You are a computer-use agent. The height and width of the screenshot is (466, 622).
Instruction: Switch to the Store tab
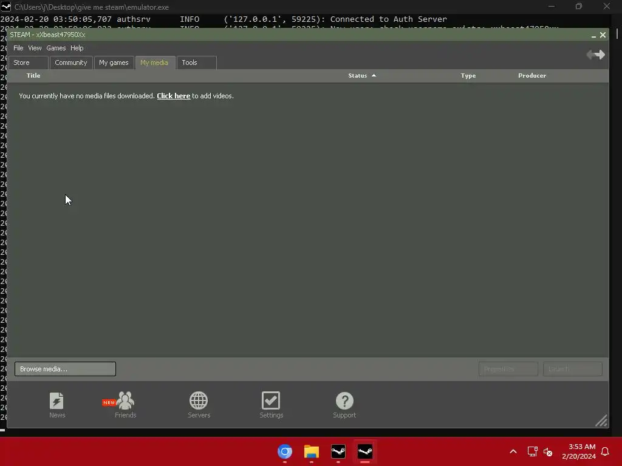[x=29, y=62]
